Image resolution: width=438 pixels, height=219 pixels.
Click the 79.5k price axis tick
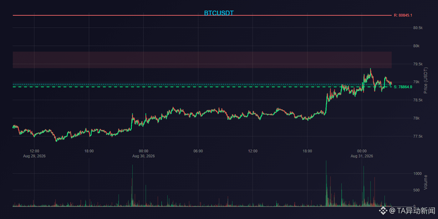click(x=418, y=64)
